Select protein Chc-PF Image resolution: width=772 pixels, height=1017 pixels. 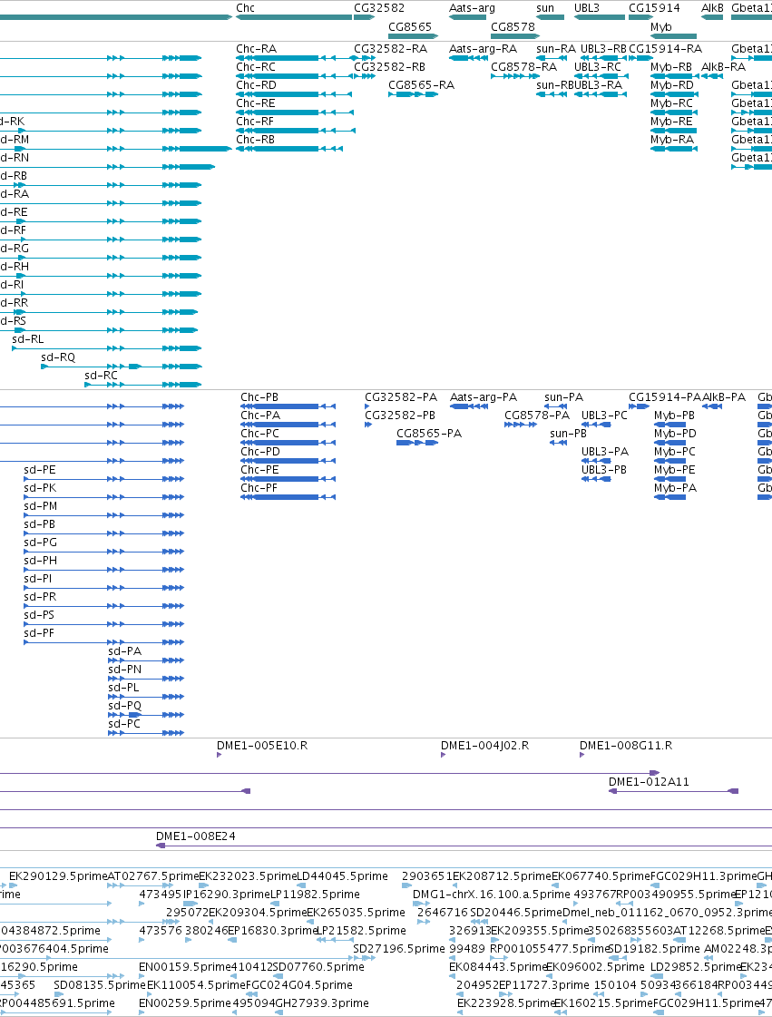(x=288, y=497)
